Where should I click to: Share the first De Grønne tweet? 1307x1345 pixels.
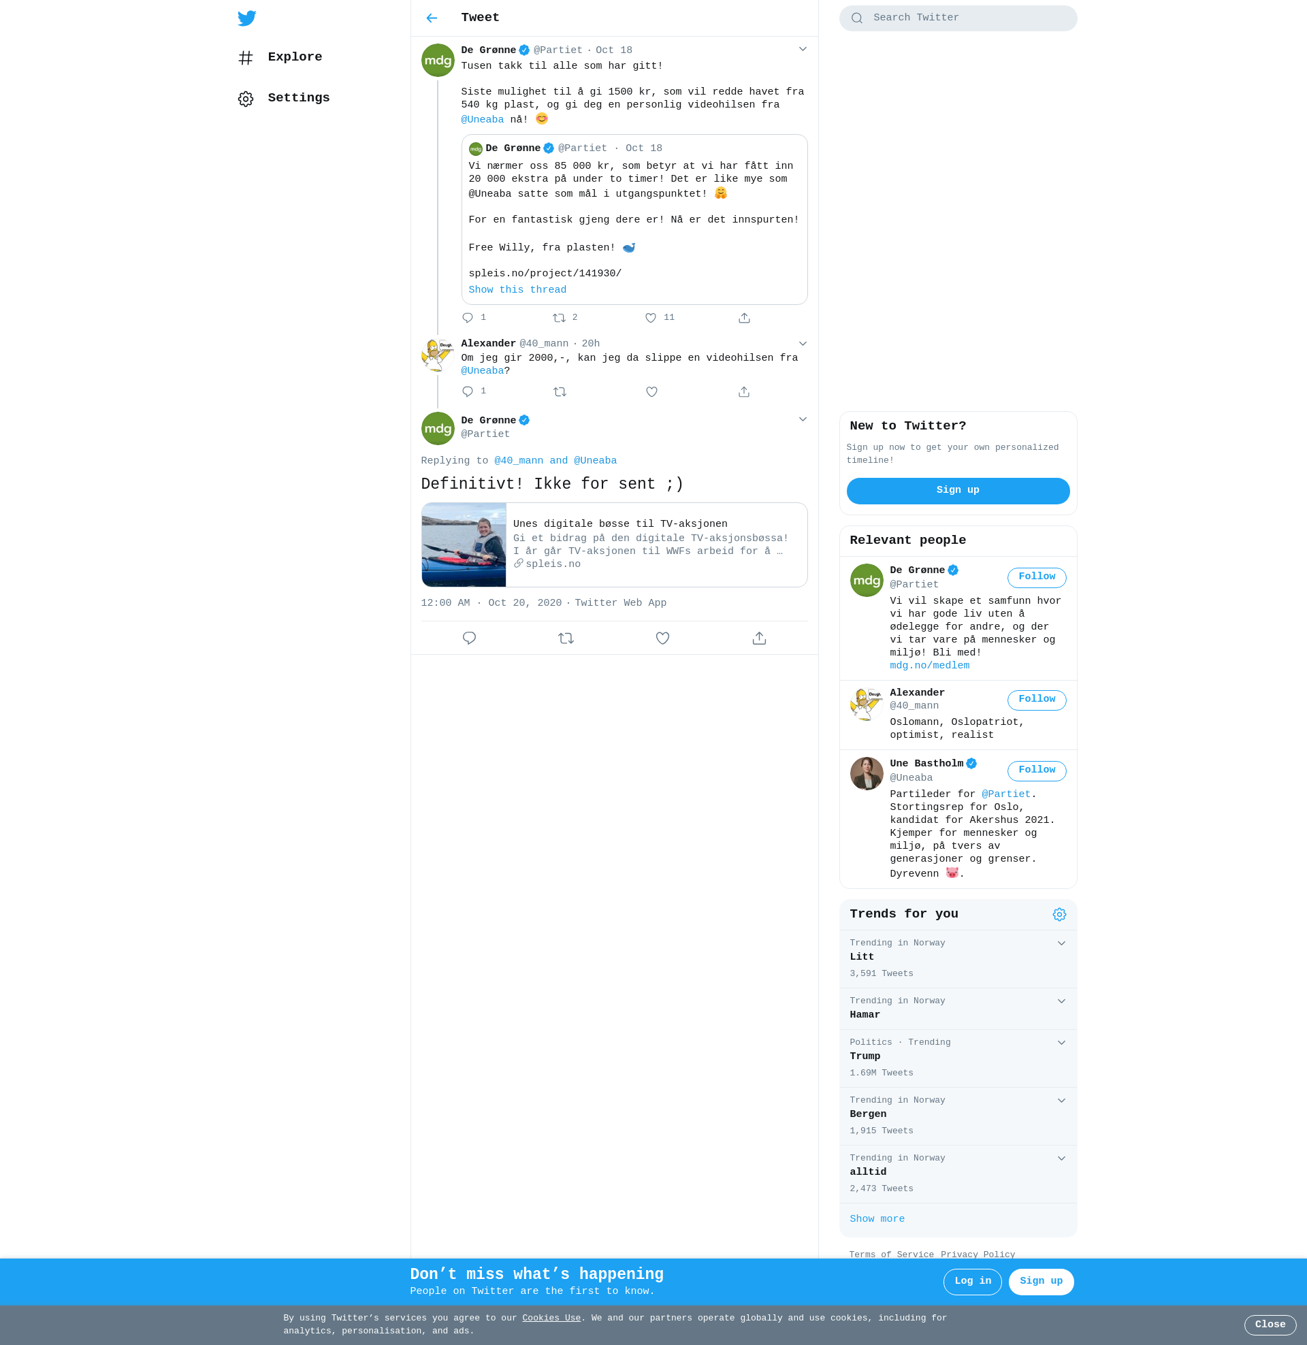[744, 318]
